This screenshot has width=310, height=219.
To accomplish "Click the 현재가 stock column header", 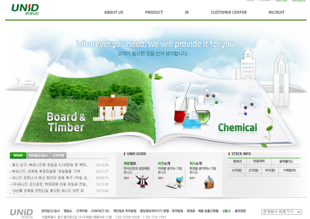I will click(237, 161).
